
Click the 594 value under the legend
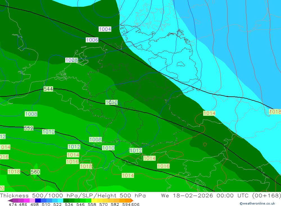[126, 204]
